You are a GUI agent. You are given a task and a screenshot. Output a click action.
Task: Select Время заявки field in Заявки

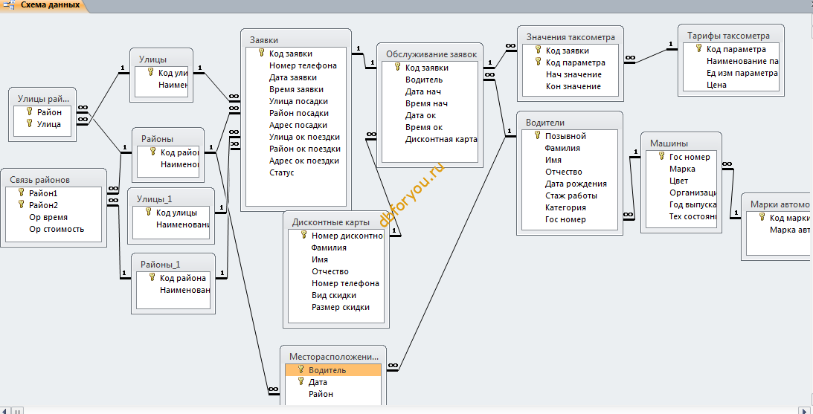(x=296, y=89)
